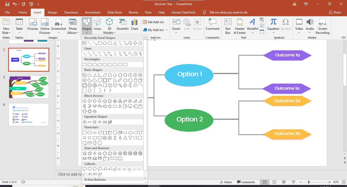
Task: Click Get Add-ins button
Action: coord(153,22)
